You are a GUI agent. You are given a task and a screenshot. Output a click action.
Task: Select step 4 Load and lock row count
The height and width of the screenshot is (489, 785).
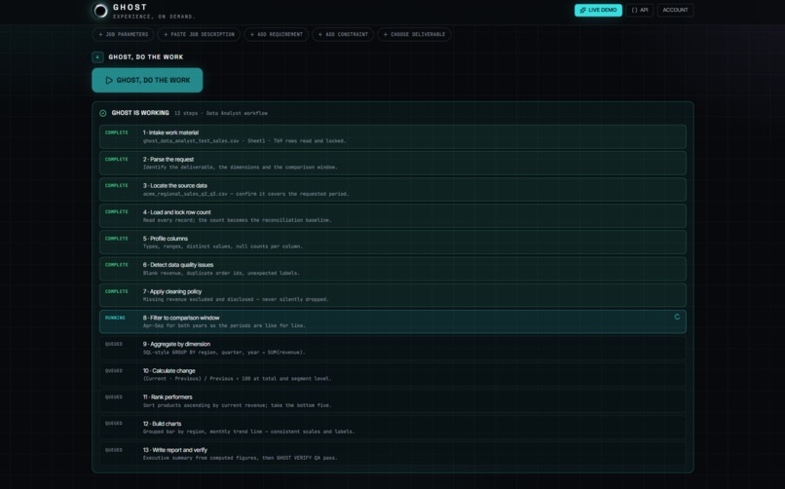click(392, 215)
